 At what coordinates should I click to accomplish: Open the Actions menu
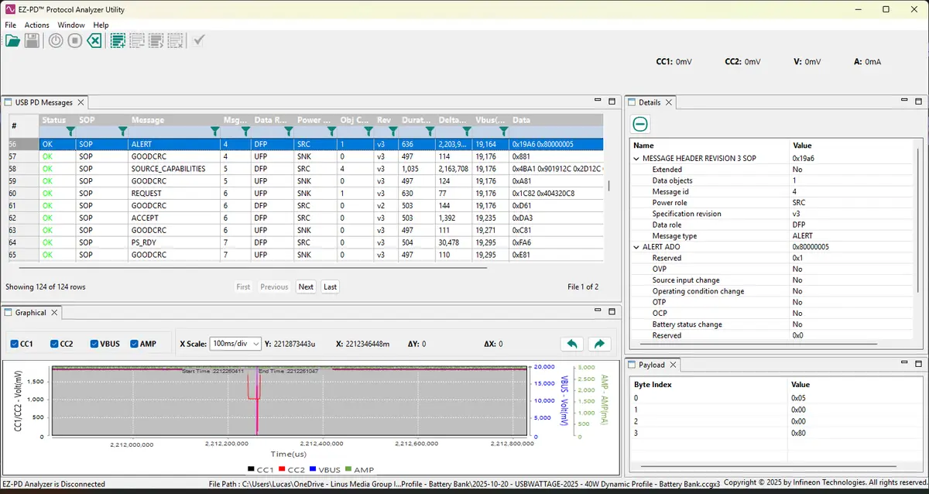[36, 25]
